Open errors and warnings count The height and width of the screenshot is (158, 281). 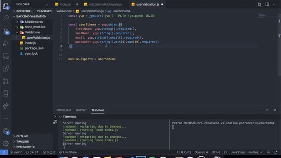point(49,152)
